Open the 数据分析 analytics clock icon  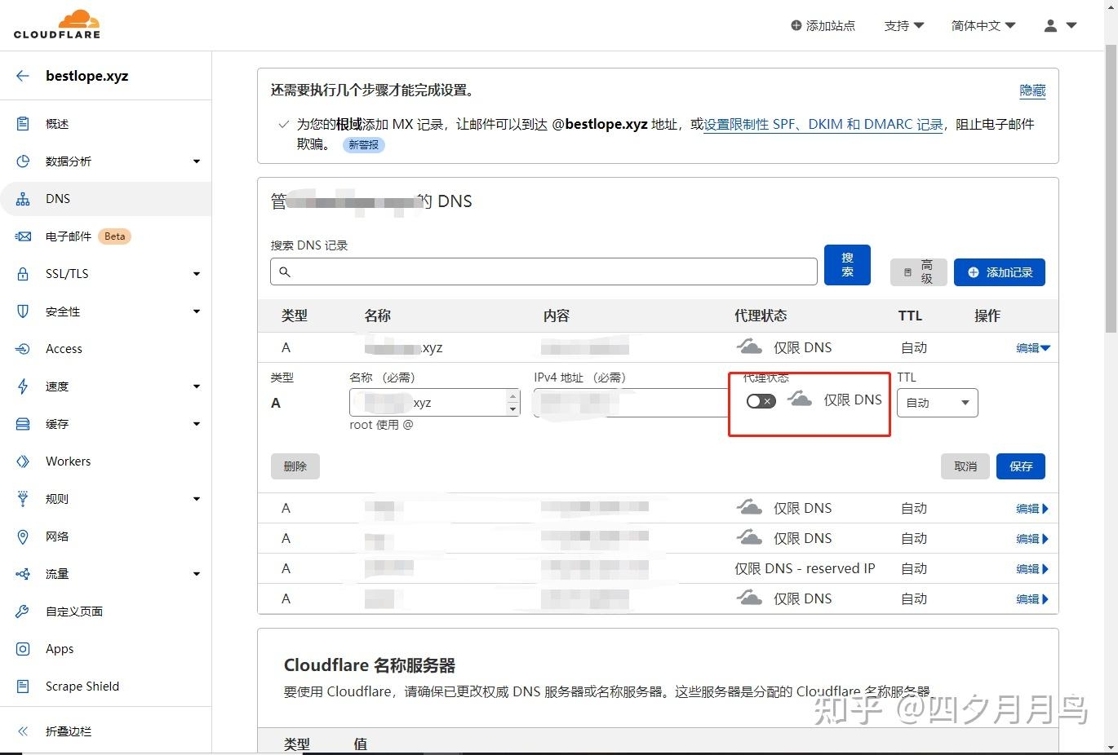click(x=23, y=161)
